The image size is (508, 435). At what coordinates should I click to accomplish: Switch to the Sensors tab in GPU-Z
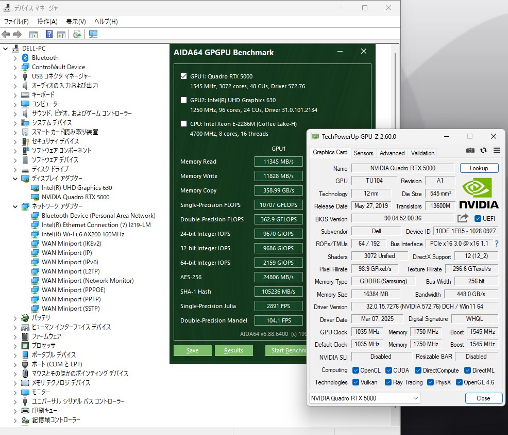tap(364, 153)
